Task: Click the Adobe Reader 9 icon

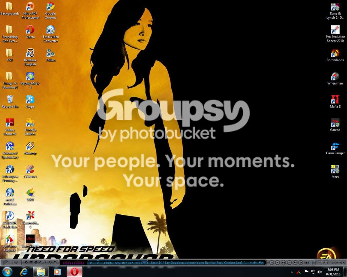Action: [10, 127]
